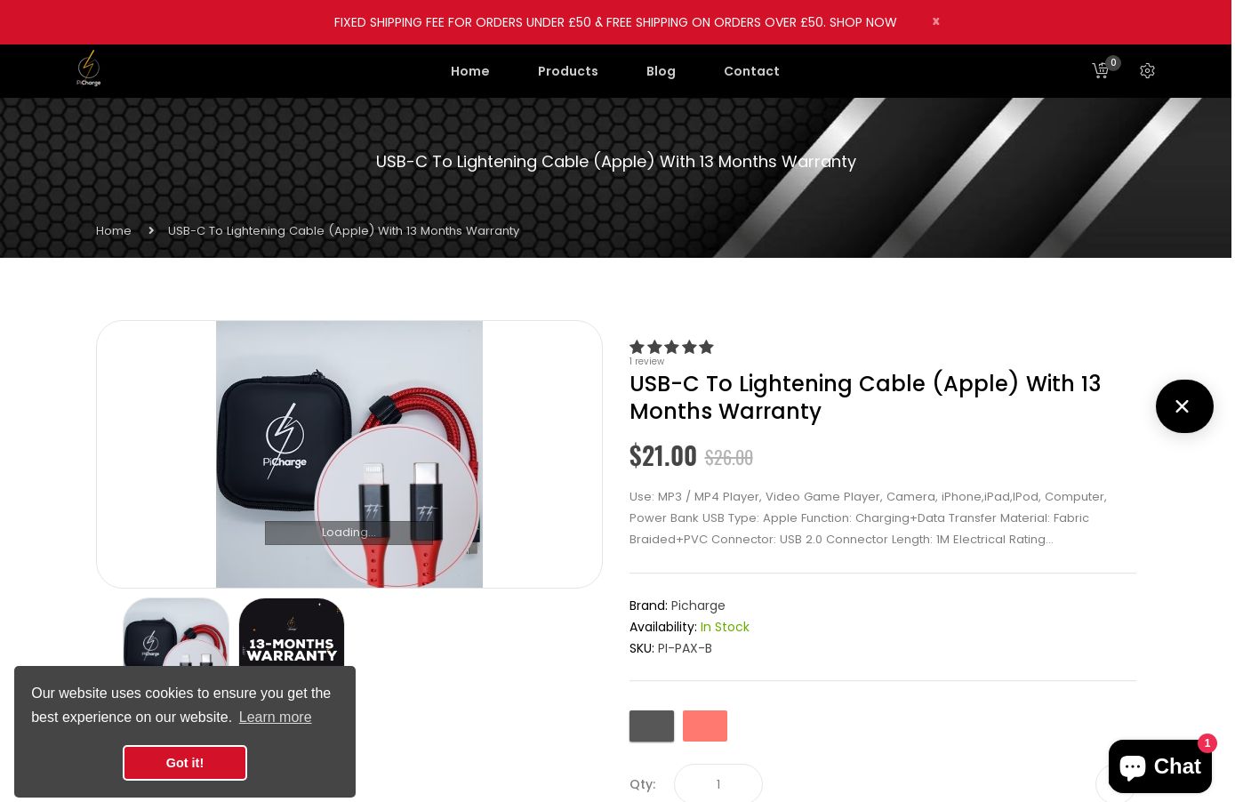
Task: Click the quantity input field
Action: pos(718,783)
